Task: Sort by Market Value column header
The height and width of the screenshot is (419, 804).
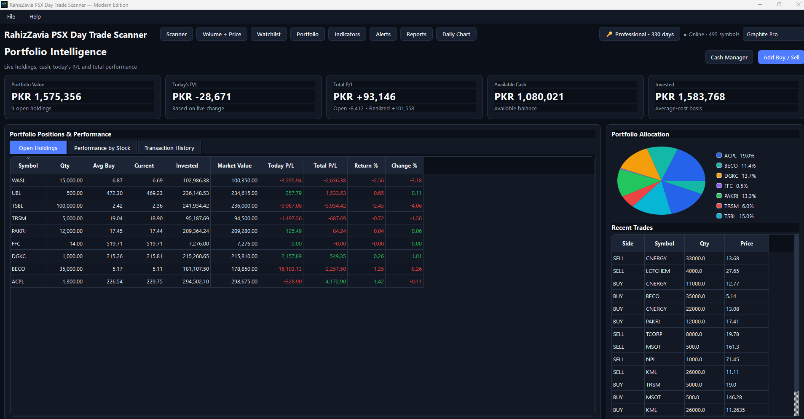Action: 235,165
